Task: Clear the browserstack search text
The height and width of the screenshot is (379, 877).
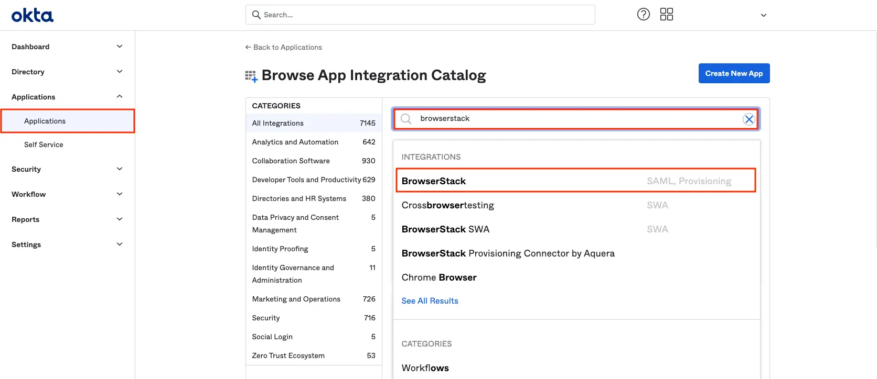Action: pos(748,119)
